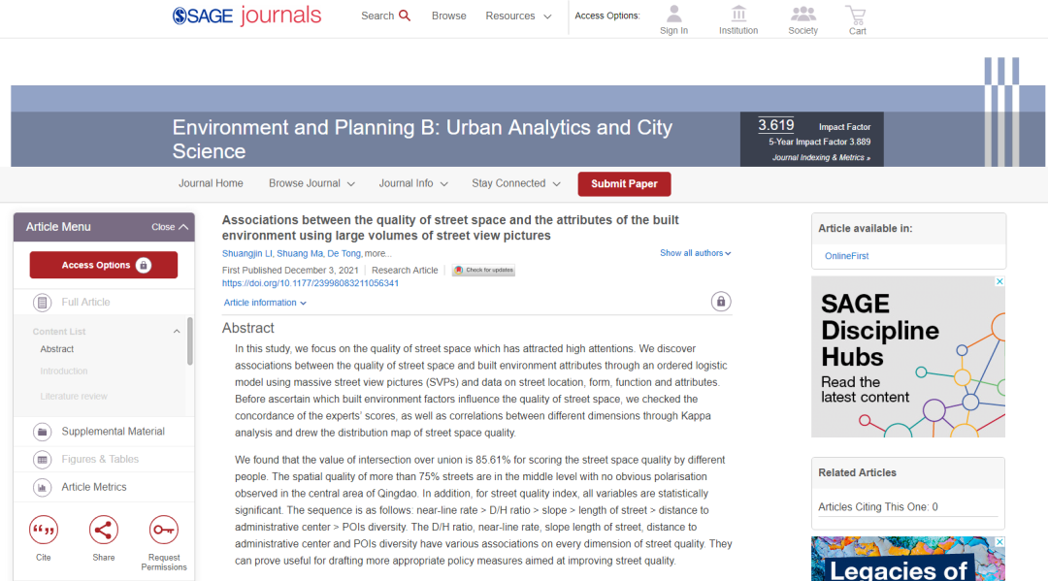The width and height of the screenshot is (1048, 581).
Task: Click the Cite quotation icon
Action: [44, 531]
